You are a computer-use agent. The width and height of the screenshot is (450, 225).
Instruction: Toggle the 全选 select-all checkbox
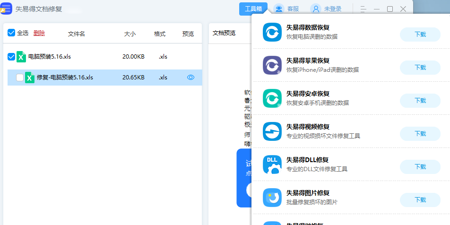click(x=11, y=33)
